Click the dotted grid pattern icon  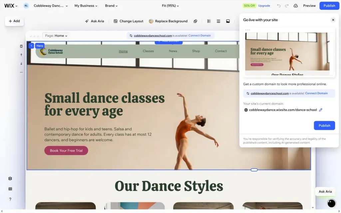coord(209,21)
